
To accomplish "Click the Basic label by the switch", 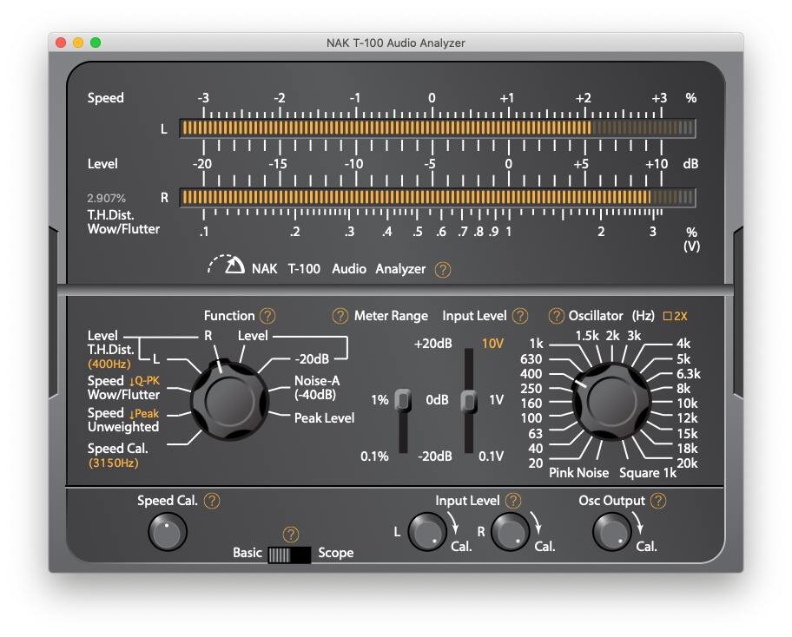I will (247, 553).
